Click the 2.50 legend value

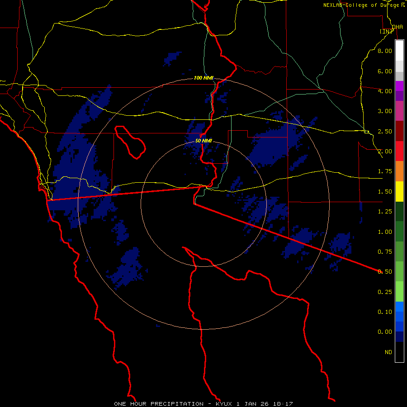point(385,131)
